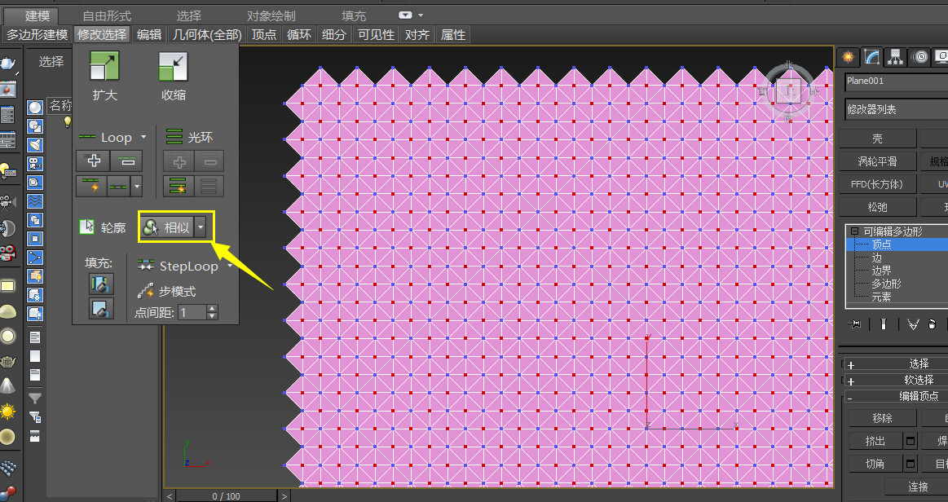
Task: Click the 移除 (Remove) button
Action: [x=883, y=418]
